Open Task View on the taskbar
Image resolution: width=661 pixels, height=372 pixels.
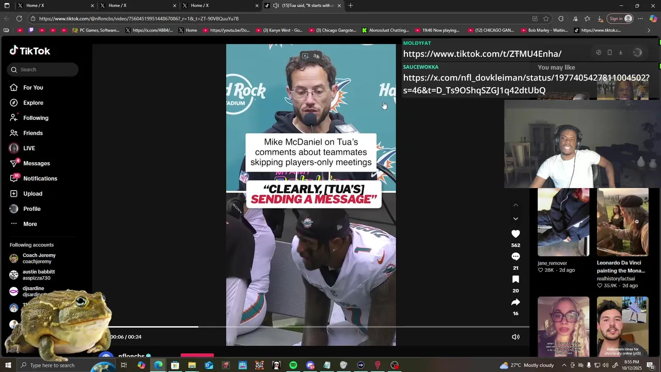click(x=124, y=365)
